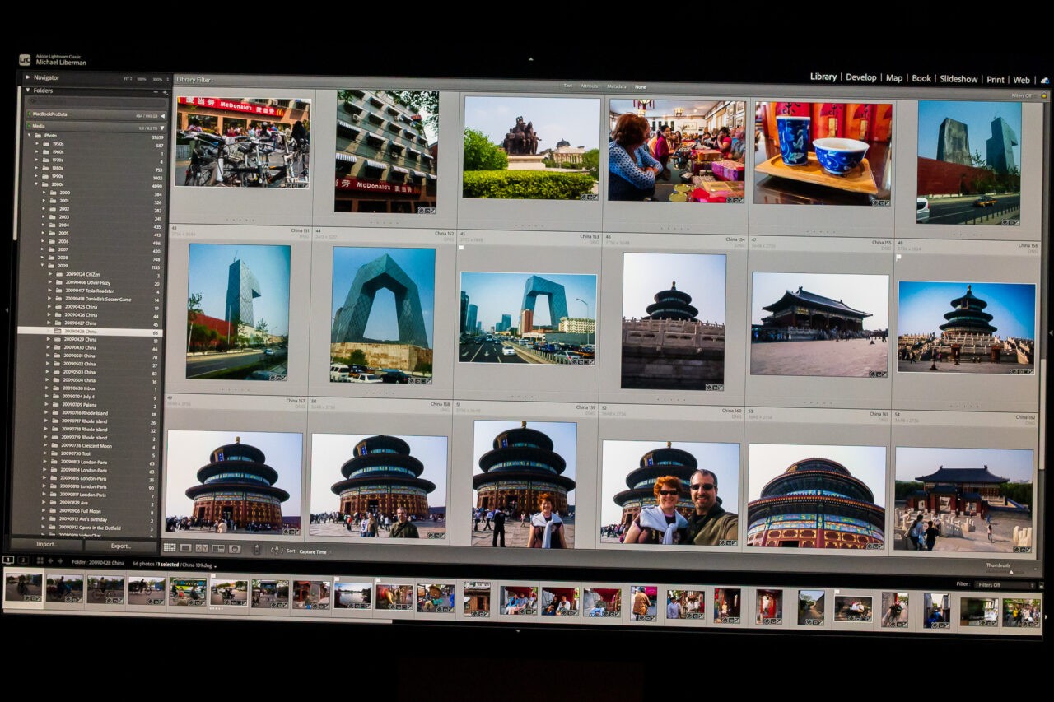Toggle the second monitor display button

point(23,560)
